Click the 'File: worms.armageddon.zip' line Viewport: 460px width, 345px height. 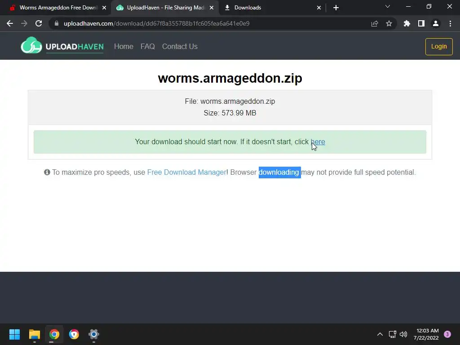[230, 101]
